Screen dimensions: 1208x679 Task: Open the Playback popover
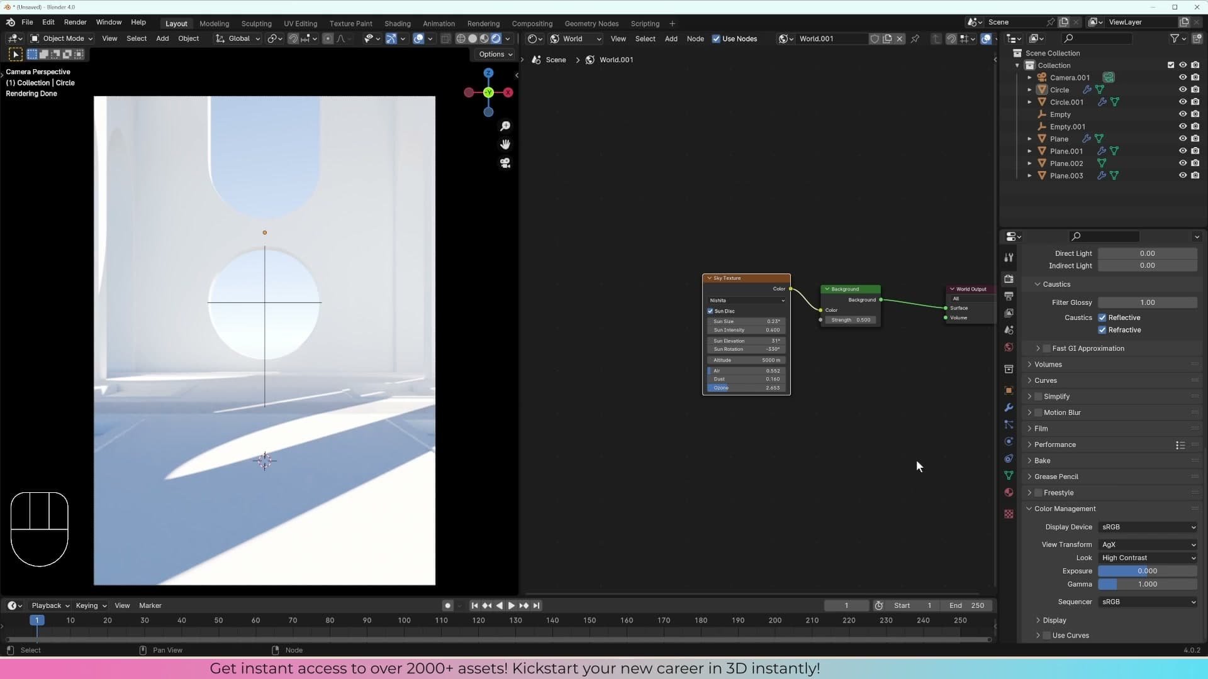(50, 605)
